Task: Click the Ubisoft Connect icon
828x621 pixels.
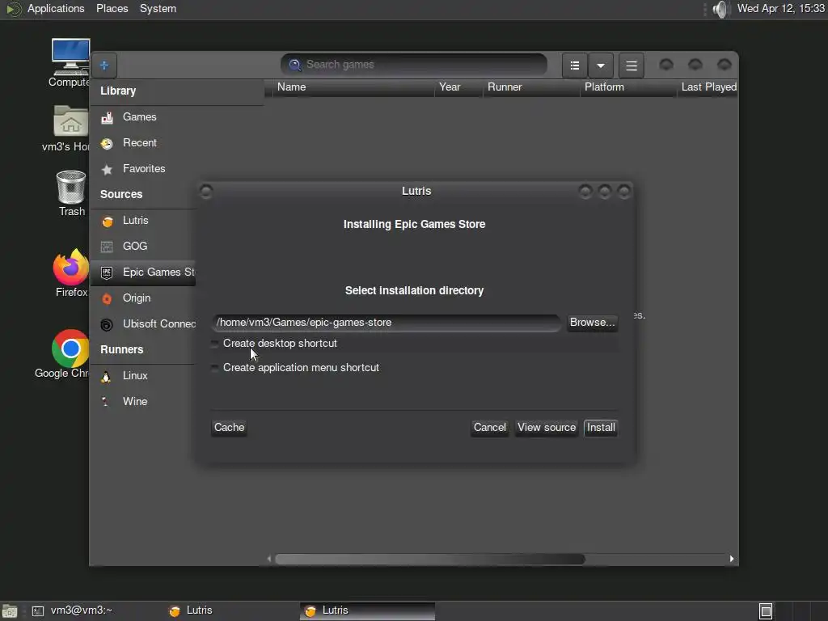Action: (108, 324)
